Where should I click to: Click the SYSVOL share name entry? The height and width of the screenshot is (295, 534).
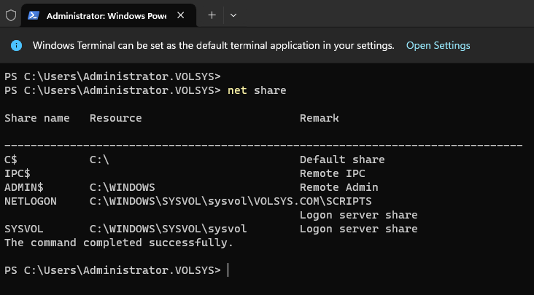pyautogui.click(x=24, y=229)
